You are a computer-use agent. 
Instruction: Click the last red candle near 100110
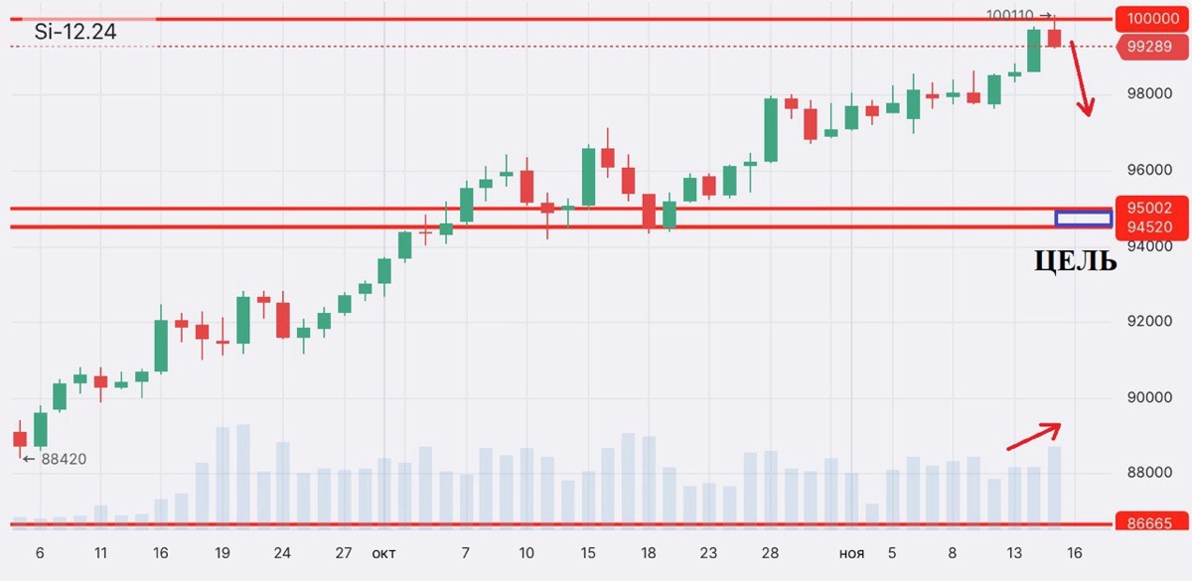click(1054, 37)
